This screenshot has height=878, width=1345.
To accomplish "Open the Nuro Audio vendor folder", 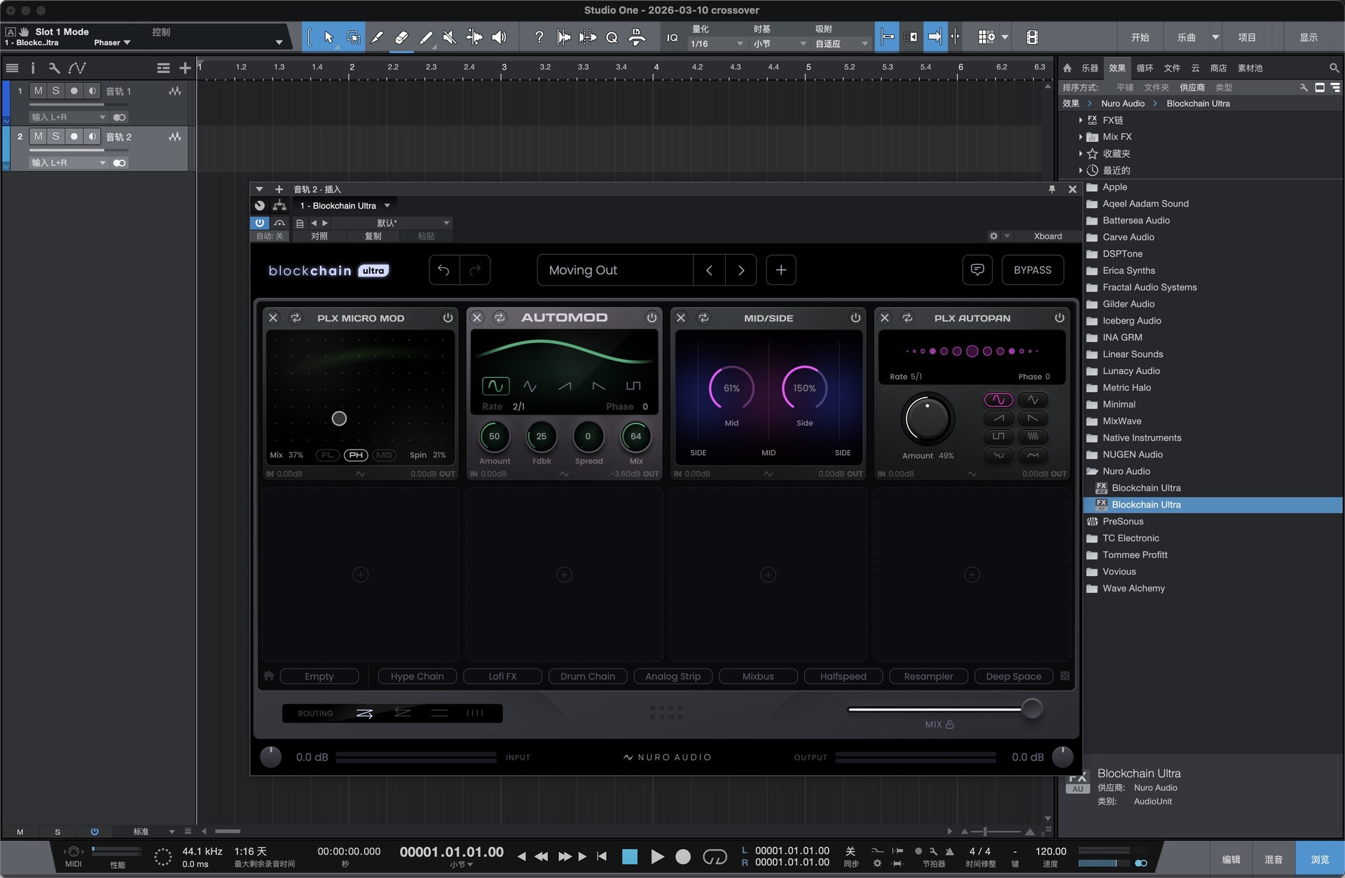I will pos(1126,471).
